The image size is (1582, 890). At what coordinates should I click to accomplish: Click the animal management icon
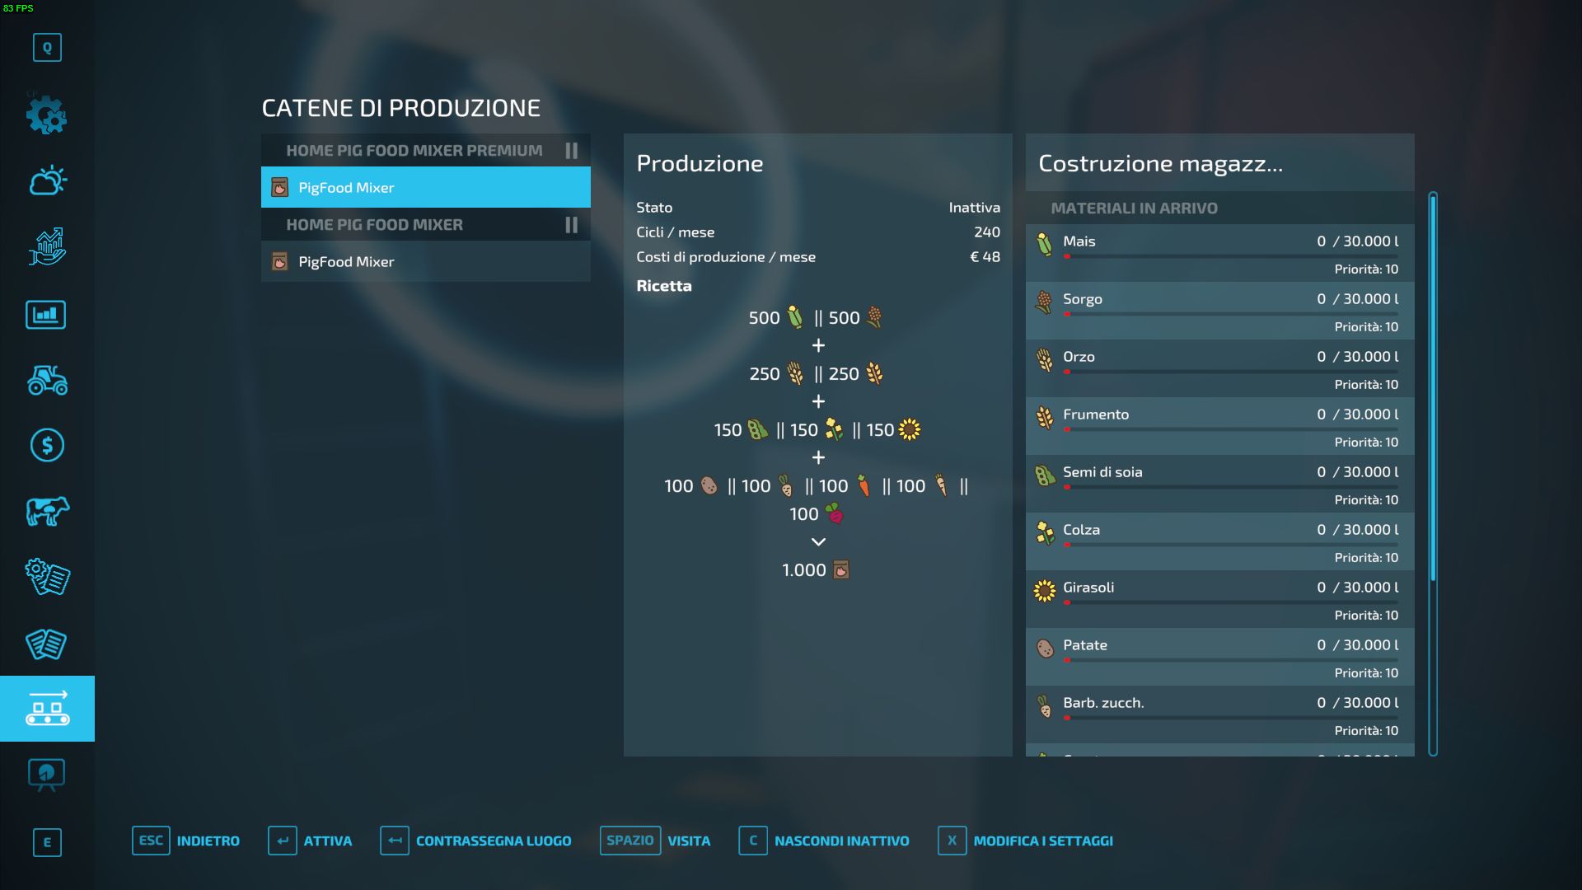(x=47, y=511)
